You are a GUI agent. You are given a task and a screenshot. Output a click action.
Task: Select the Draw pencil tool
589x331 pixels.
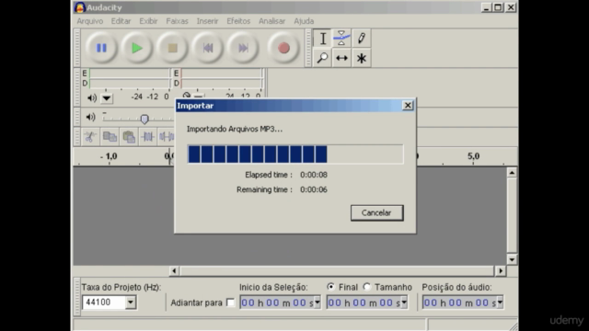[x=362, y=39]
